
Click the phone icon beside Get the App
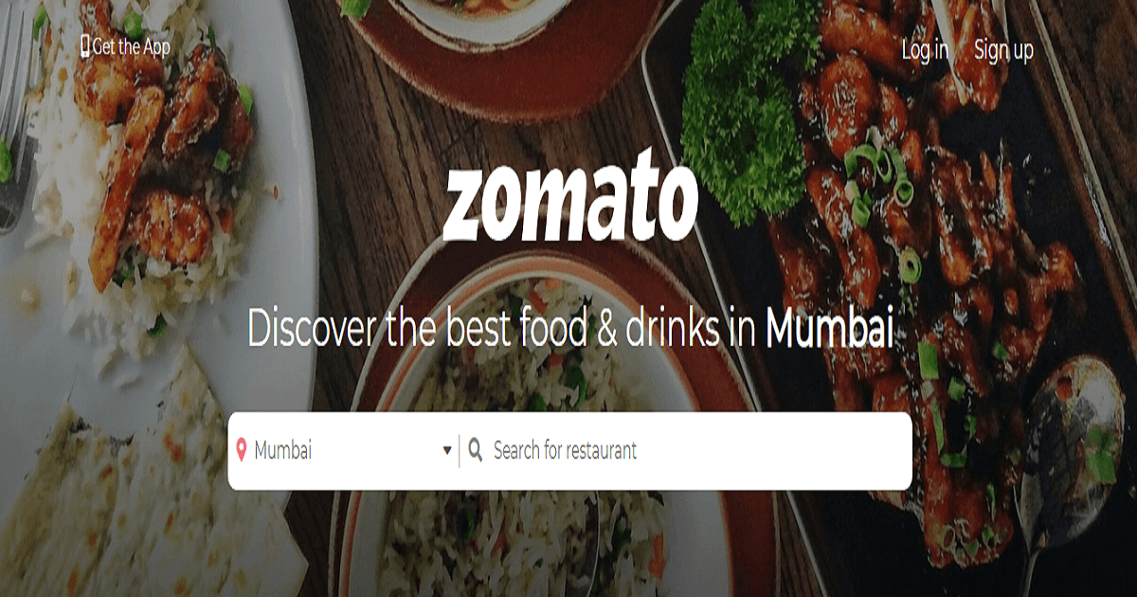85,45
